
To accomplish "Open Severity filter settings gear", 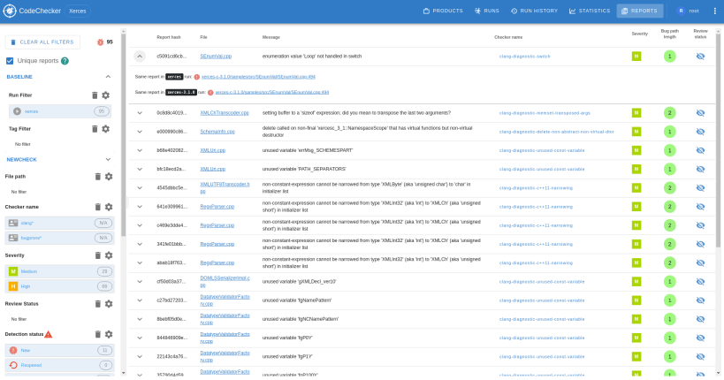I will click(x=109, y=255).
